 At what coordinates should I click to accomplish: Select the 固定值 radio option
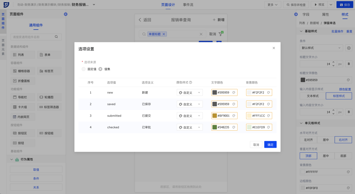pos(84,69)
